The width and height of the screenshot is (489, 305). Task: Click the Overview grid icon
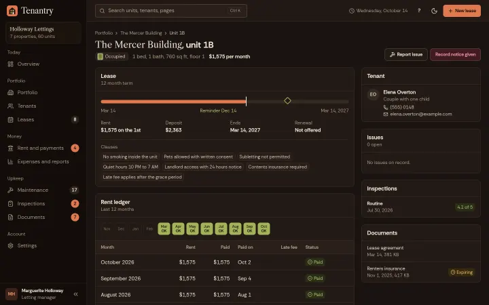click(11, 64)
